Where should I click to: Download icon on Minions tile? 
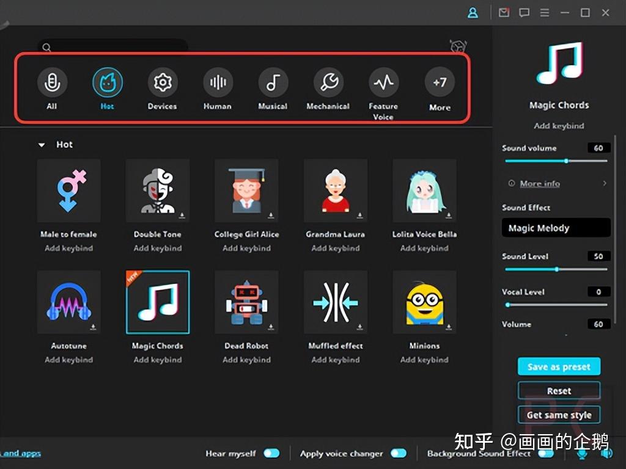click(449, 327)
